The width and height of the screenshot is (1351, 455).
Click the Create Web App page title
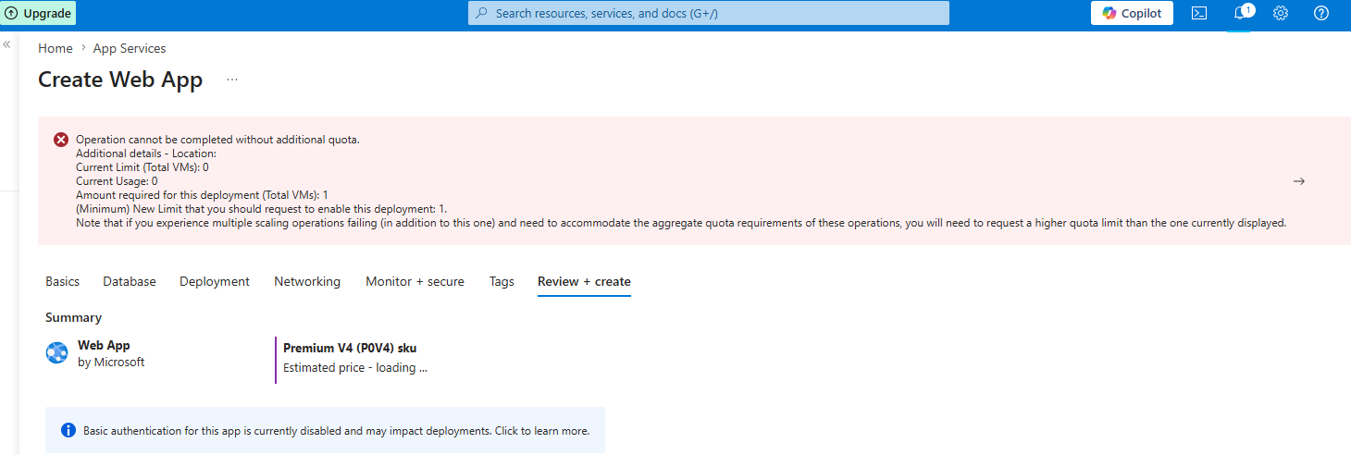point(120,80)
